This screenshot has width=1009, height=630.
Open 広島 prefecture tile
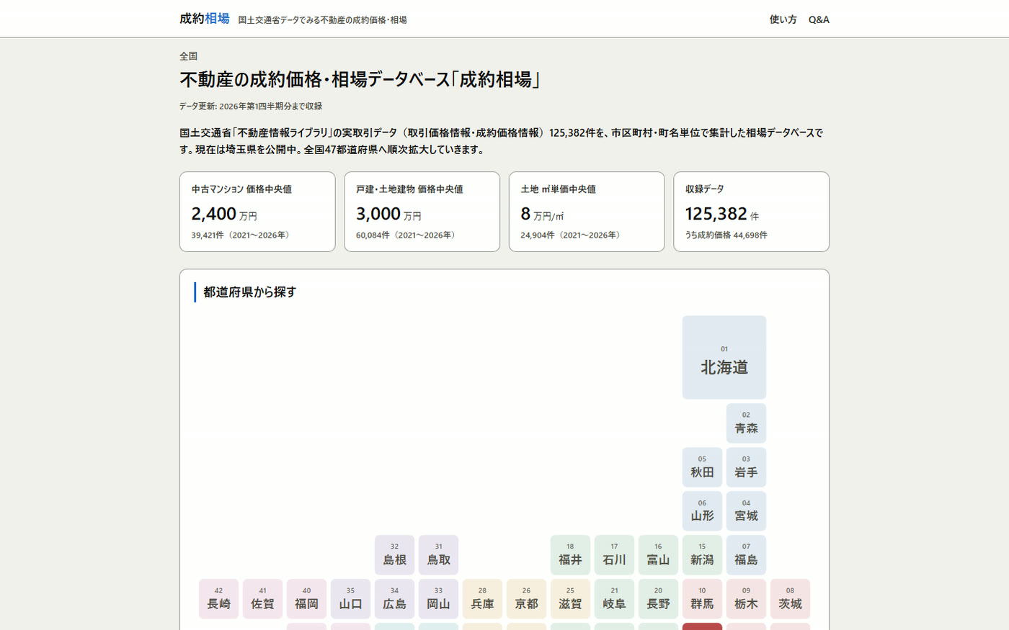[394, 599]
